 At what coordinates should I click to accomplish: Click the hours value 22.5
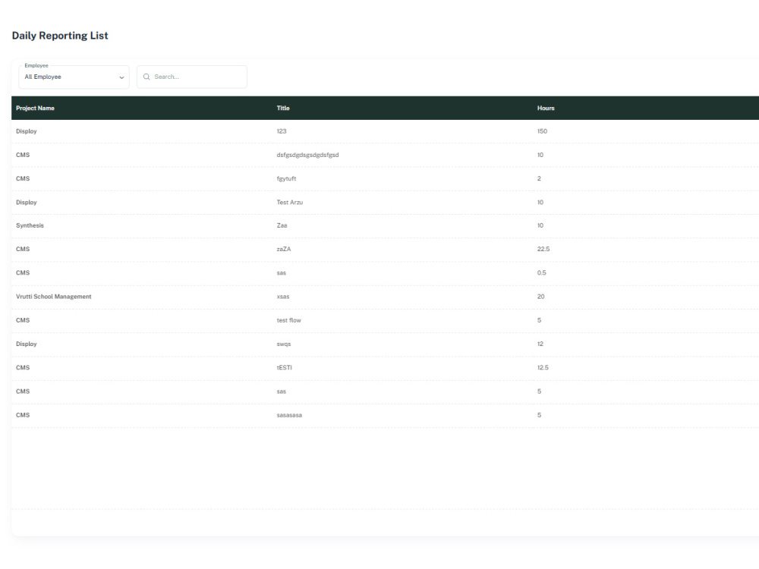543,249
